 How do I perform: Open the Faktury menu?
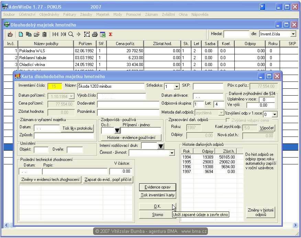pyautogui.click(x=69, y=14)
